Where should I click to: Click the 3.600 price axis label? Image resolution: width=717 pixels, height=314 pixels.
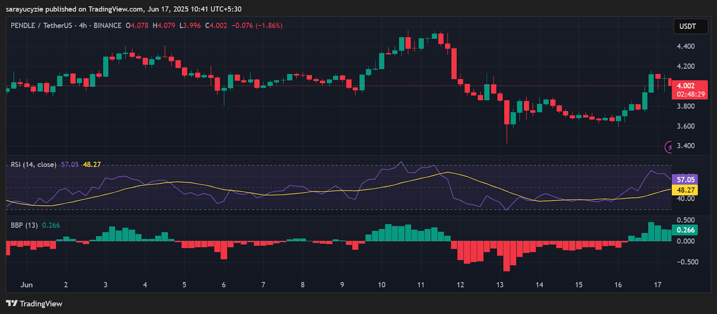[686, 126]
